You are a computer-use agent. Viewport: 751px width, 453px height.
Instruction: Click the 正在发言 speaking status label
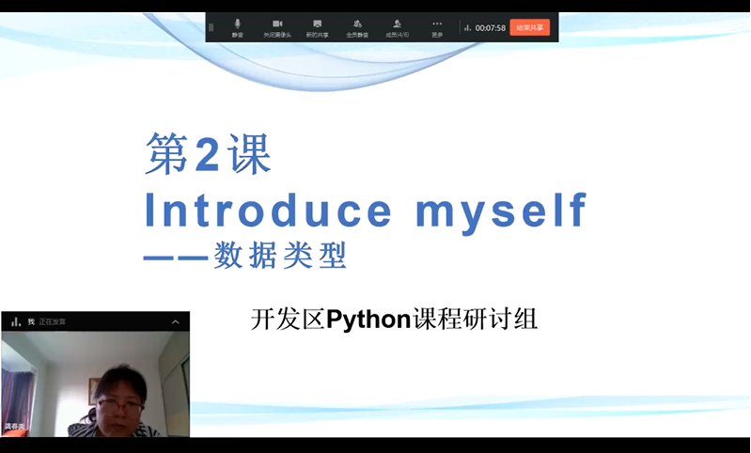tap(52, 322)
